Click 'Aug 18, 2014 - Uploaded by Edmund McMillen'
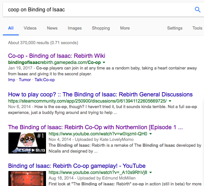 pyautogui.click(x=92, y=178)
